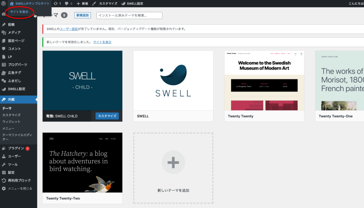Click the media icon next to メディア
The width and height of the screenshot is (364, 208).
click(x=4, y=32)
